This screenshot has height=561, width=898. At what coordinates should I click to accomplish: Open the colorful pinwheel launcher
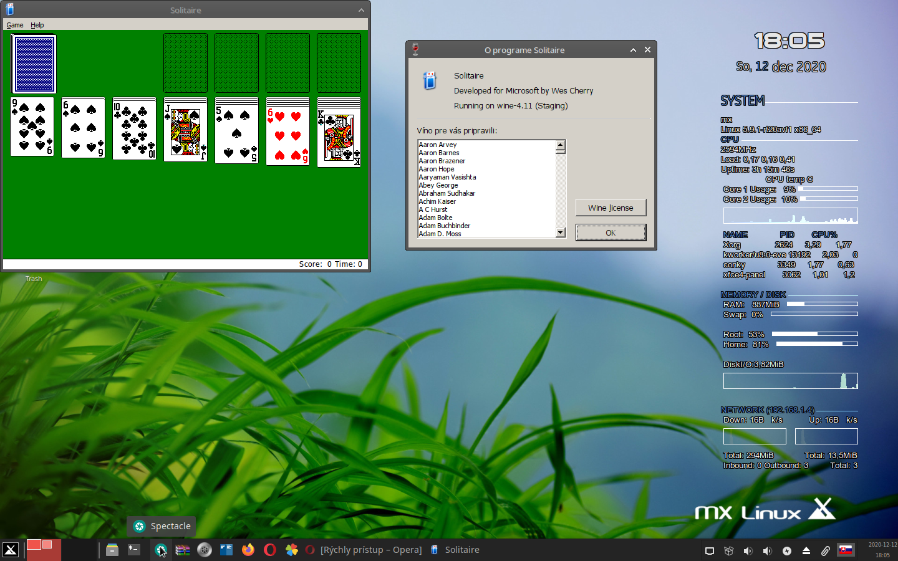pyautogui.click(x=292, y=550)
